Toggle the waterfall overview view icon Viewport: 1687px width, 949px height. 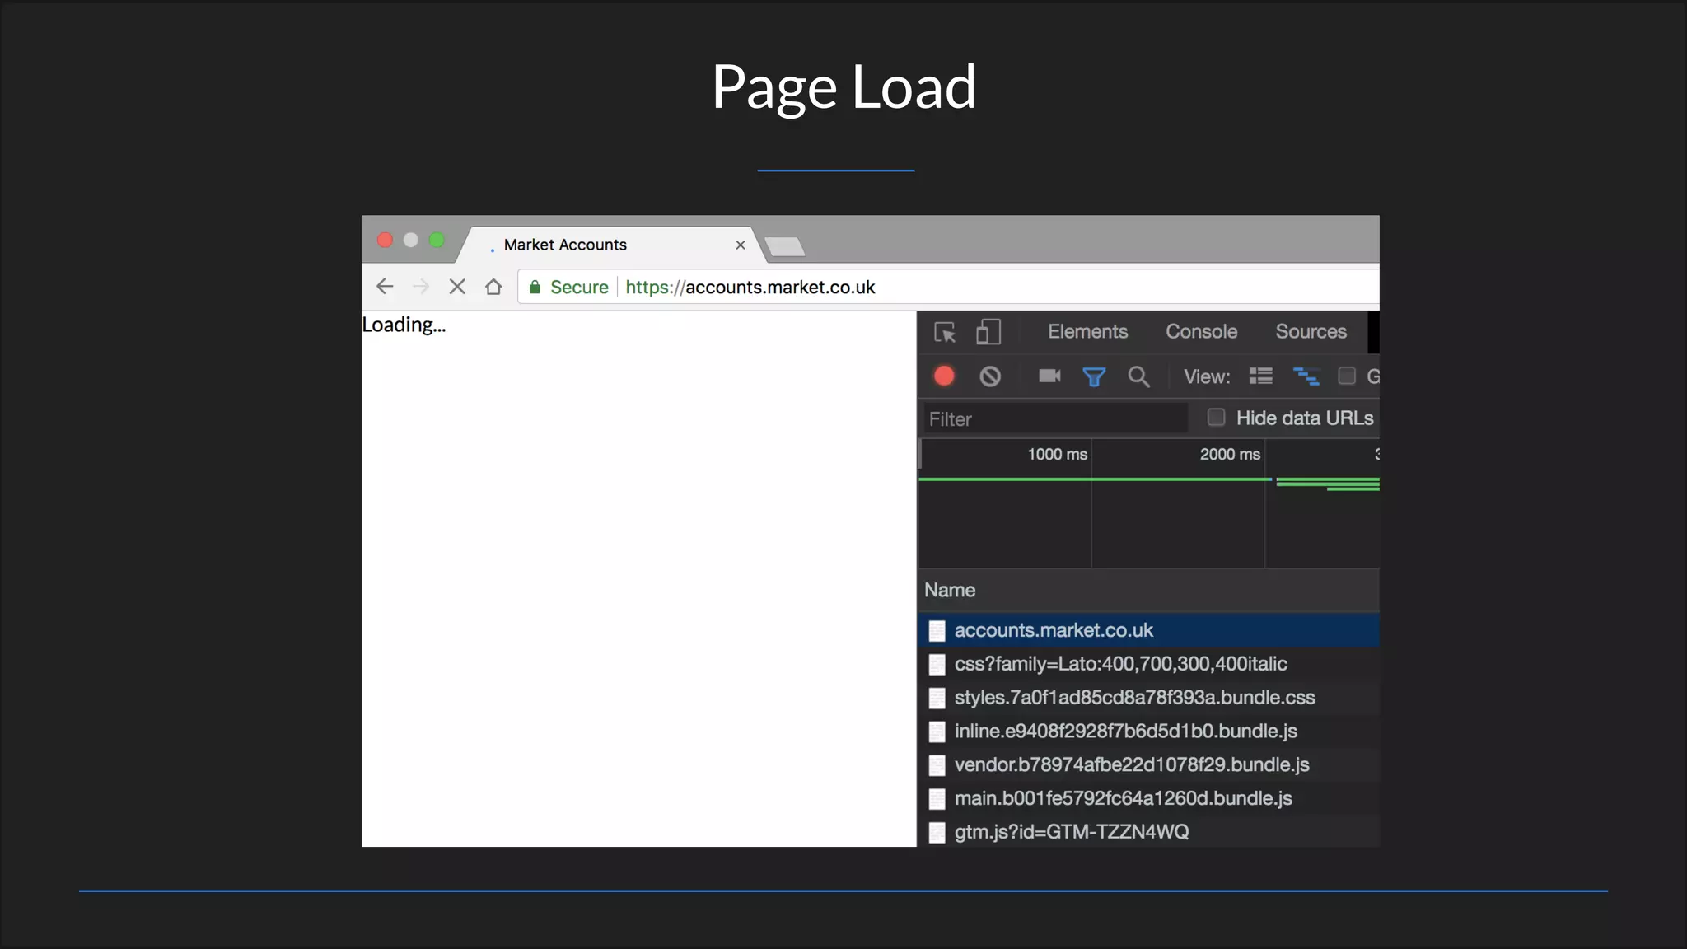pyautogui.click(x=1306, y=376)
